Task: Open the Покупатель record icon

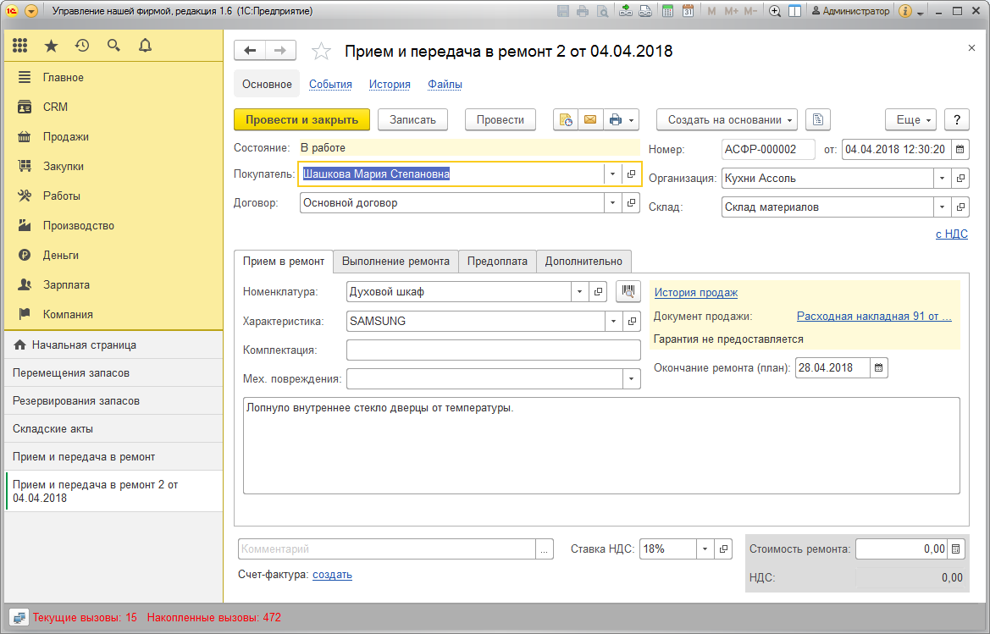Action: click(x=631, y=174)
